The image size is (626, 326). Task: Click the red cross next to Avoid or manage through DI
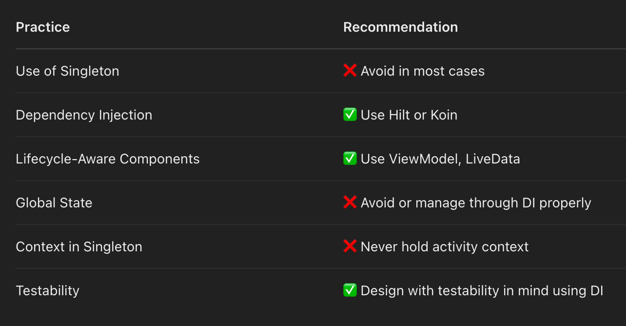click(x=350, y=203)
